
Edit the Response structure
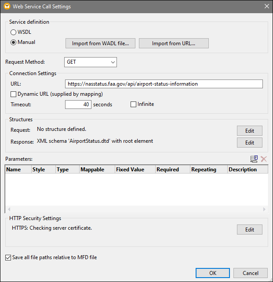tap(249, 142)
